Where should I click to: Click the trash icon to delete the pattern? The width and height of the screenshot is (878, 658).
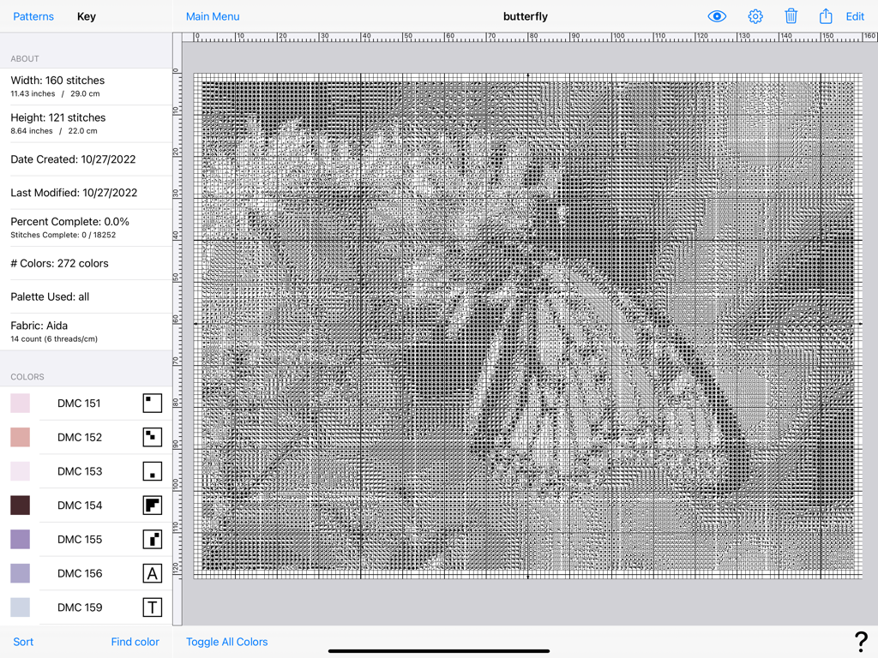[791, 15]
